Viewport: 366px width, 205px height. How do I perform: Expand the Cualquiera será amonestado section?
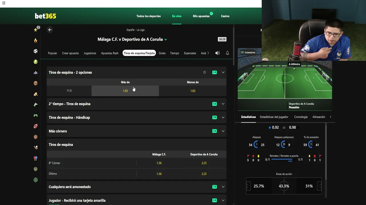[x=223, y=187]
